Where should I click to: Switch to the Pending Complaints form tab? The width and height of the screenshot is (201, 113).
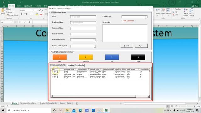click(58, 65)
